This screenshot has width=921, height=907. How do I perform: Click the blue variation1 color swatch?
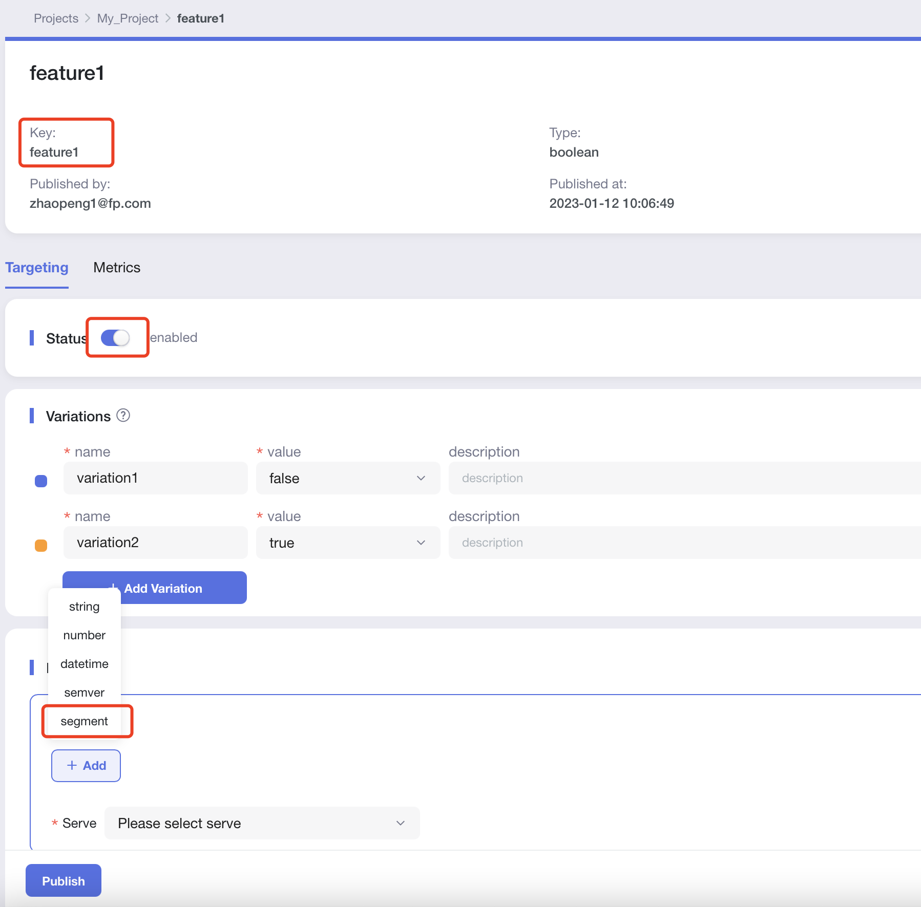coord(41,481)
